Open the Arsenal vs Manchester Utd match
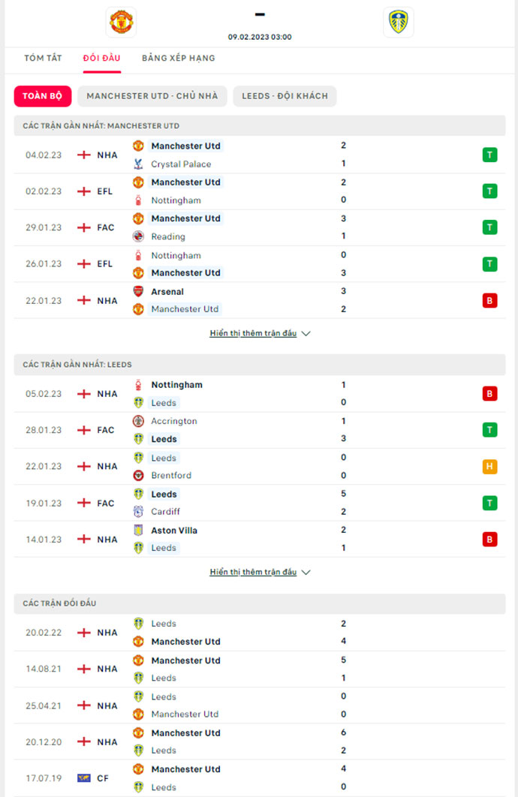 pos(240,300)
